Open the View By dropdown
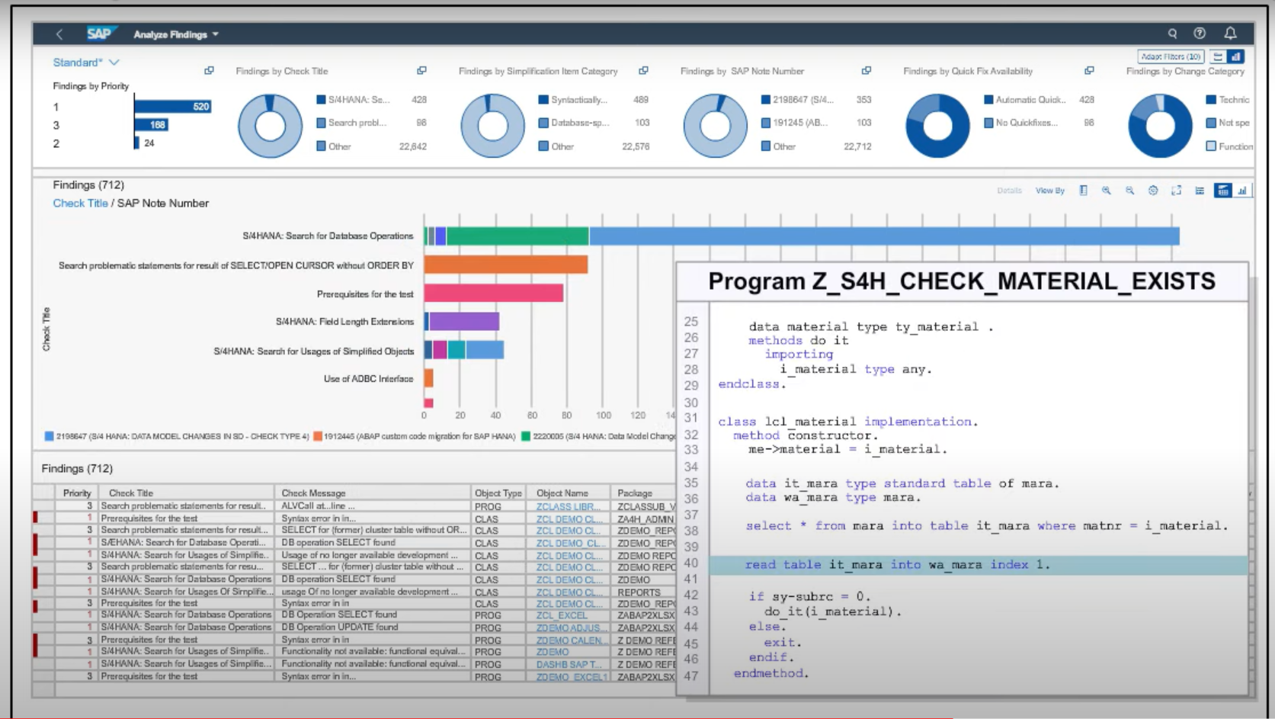1275x719 pixels. coord(1050,191)
